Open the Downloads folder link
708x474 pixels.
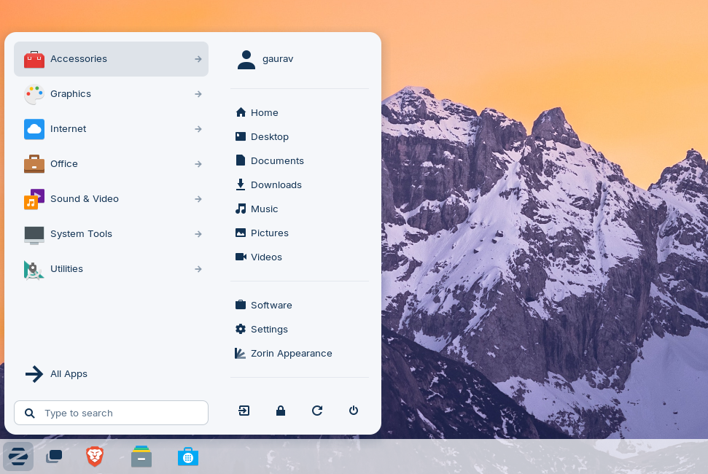pyautogui.click(x=276, y=184)
